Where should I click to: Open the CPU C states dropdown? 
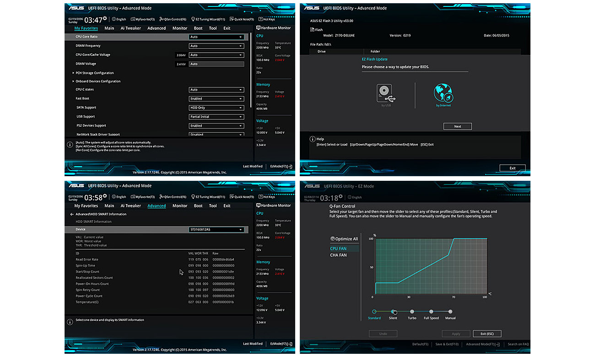click(216, 90)
